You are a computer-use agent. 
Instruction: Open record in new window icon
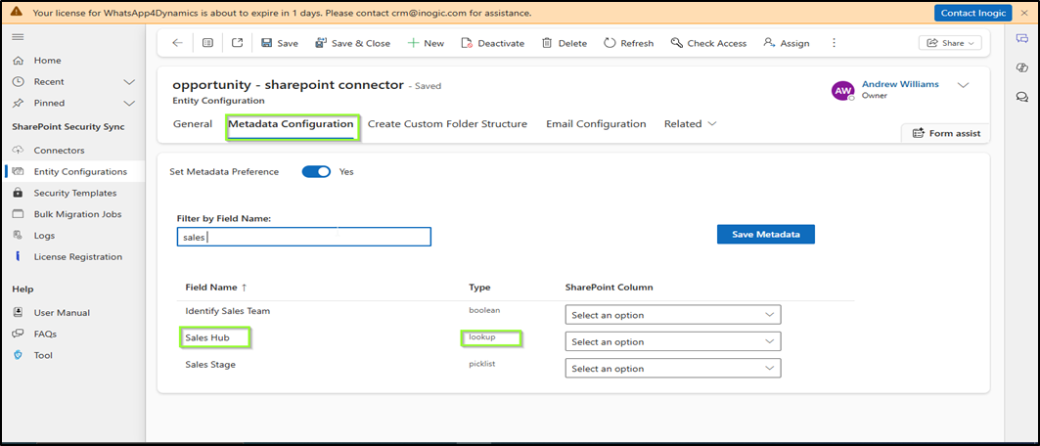237,43
